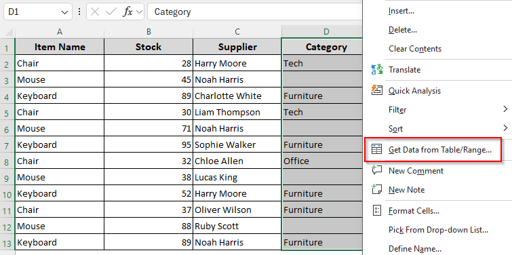
Task: Click cell containing Sophie Walker
Action: (x=237, y=144)
